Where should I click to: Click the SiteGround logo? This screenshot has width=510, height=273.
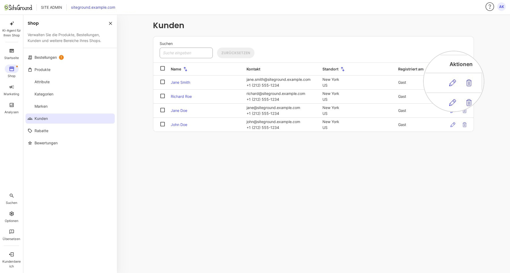pyautogui.click(x=18, y=7)
